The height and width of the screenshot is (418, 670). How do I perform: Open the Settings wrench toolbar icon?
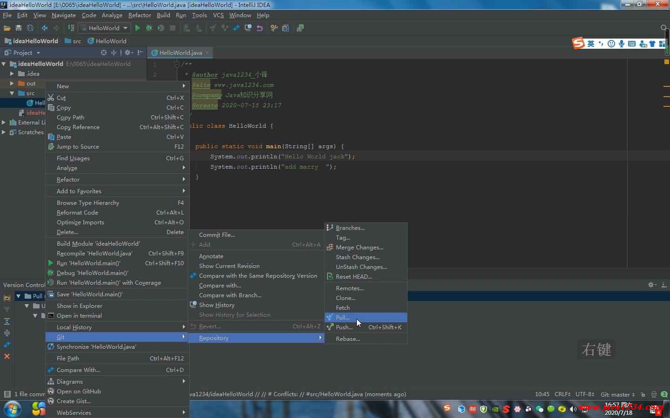(x=274, y=28)
